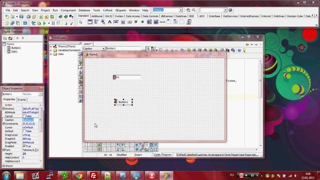Click the Caption value field in Object Inspector

(x=30, y=120)
